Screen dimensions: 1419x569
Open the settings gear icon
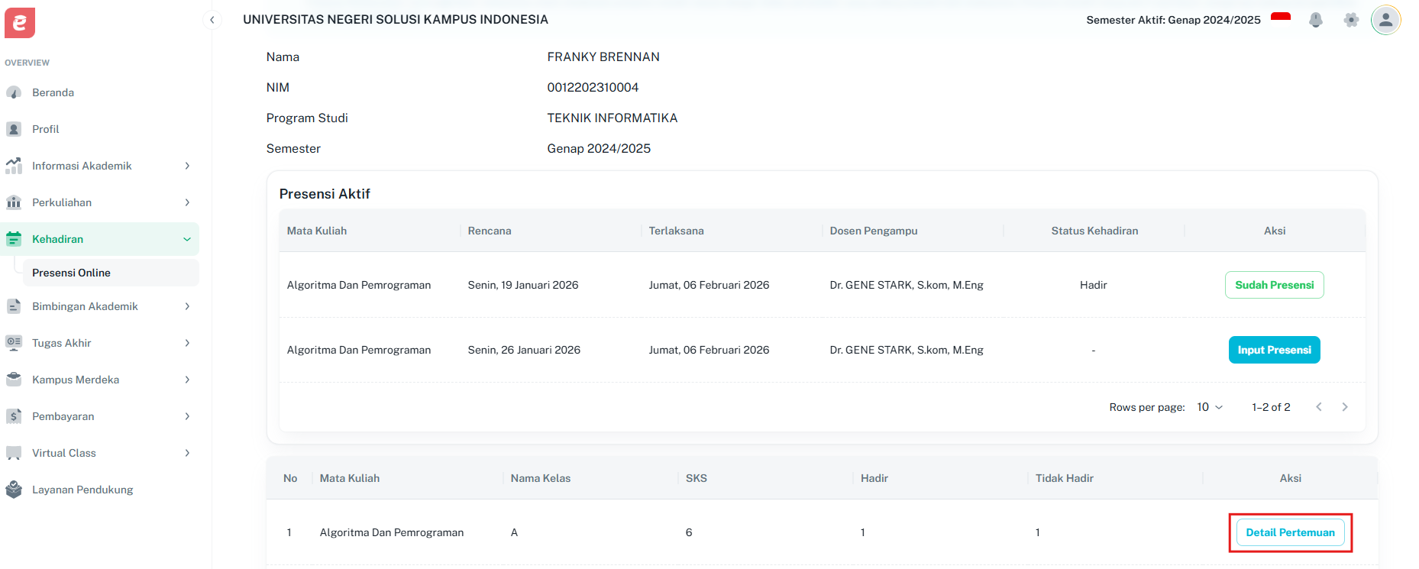coord(1351,20)
